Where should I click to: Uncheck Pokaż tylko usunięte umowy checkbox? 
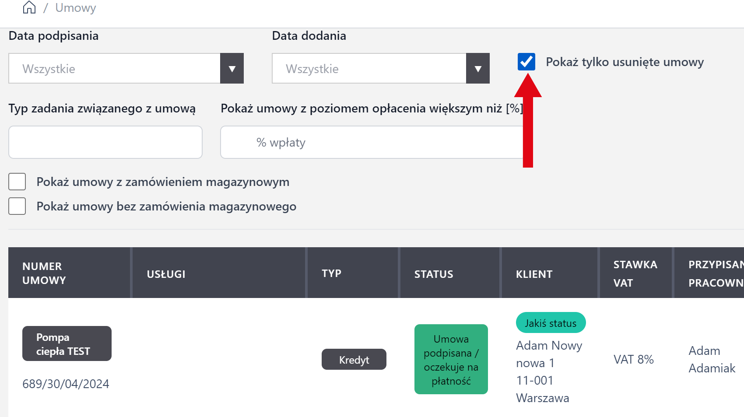(x=526, y=62)
